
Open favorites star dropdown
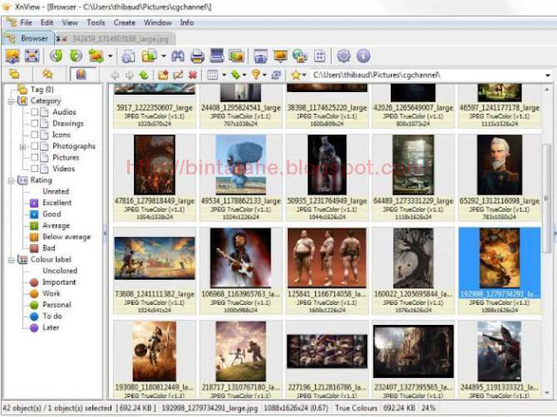[x=304, y=75]
